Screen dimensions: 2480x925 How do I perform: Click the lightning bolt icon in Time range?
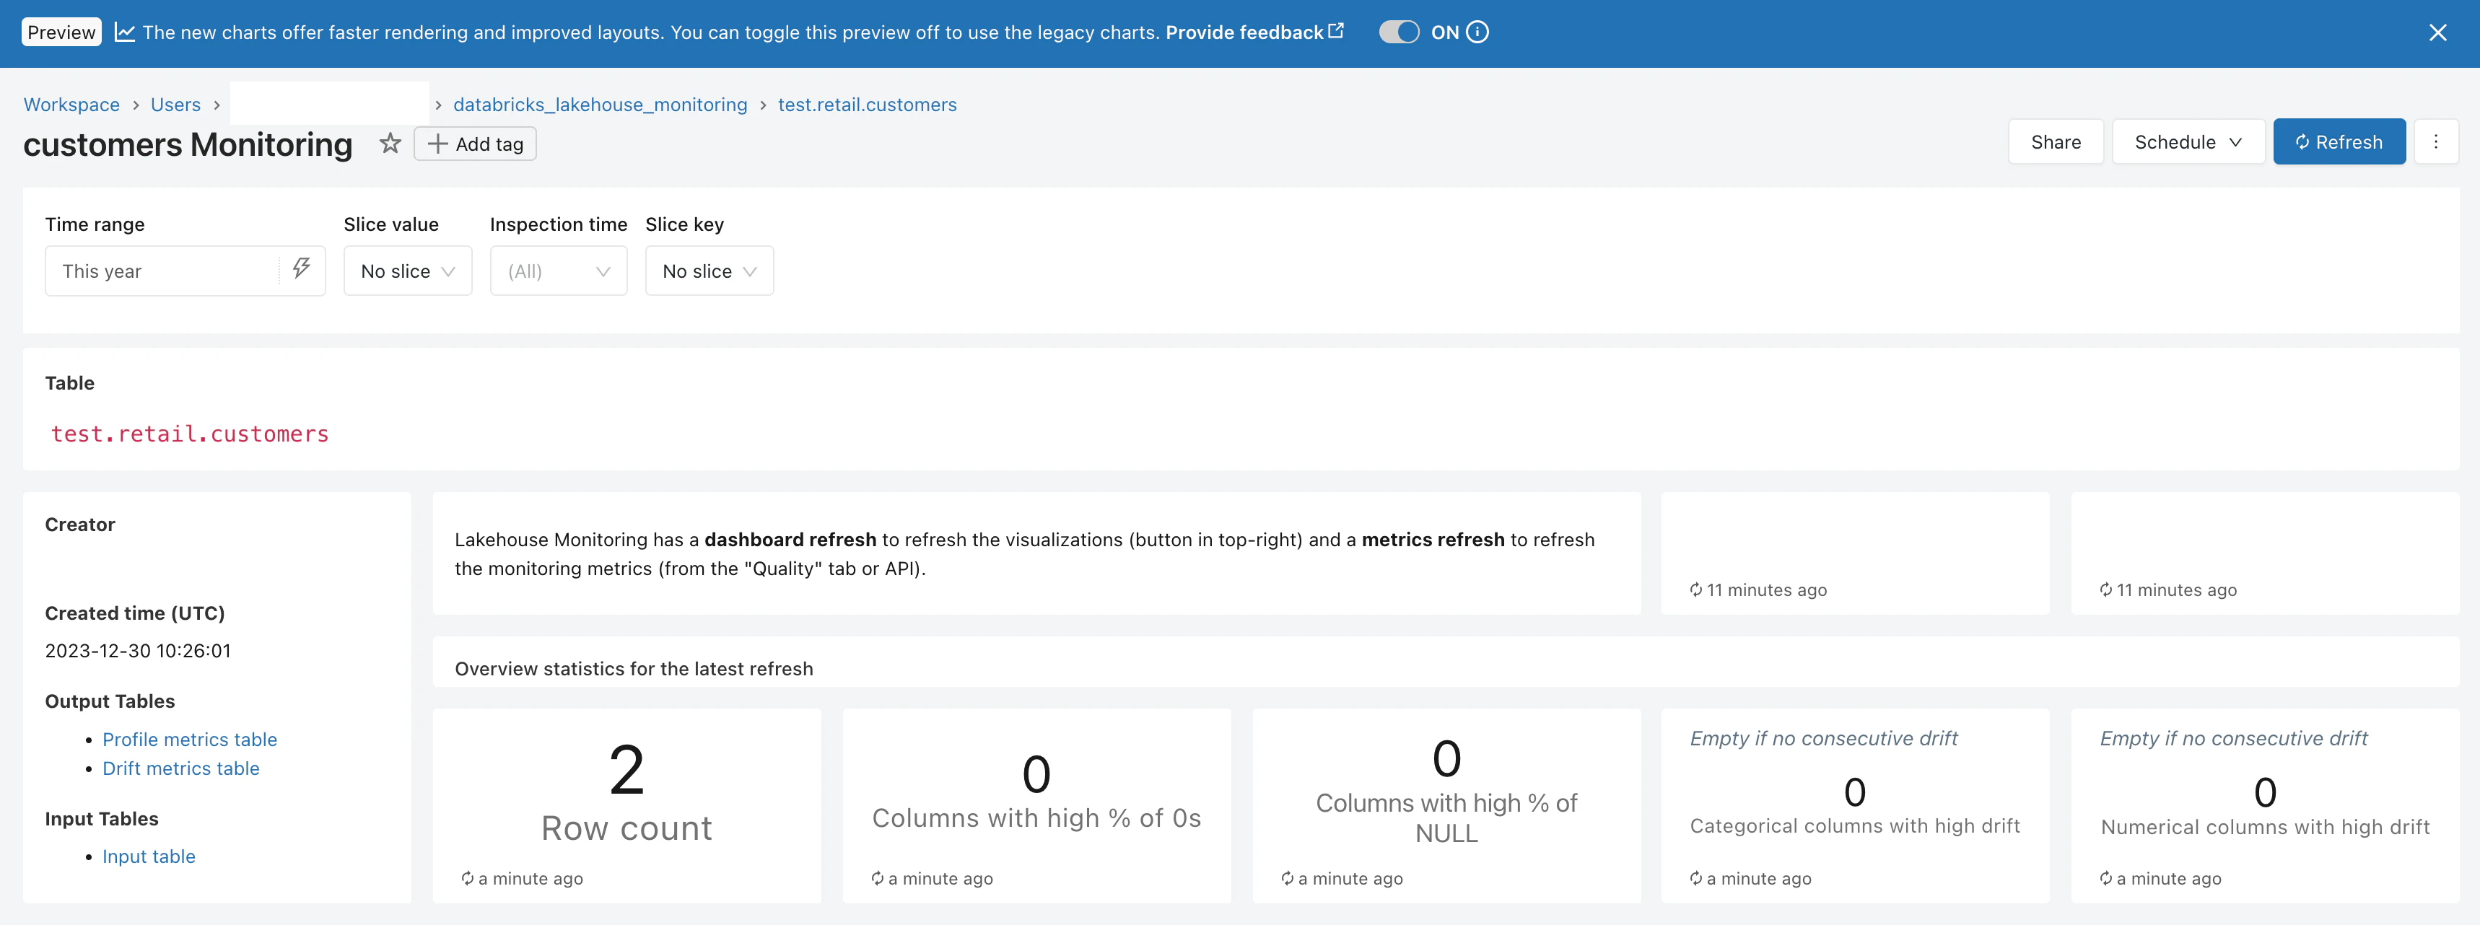(x=301, y=268)
